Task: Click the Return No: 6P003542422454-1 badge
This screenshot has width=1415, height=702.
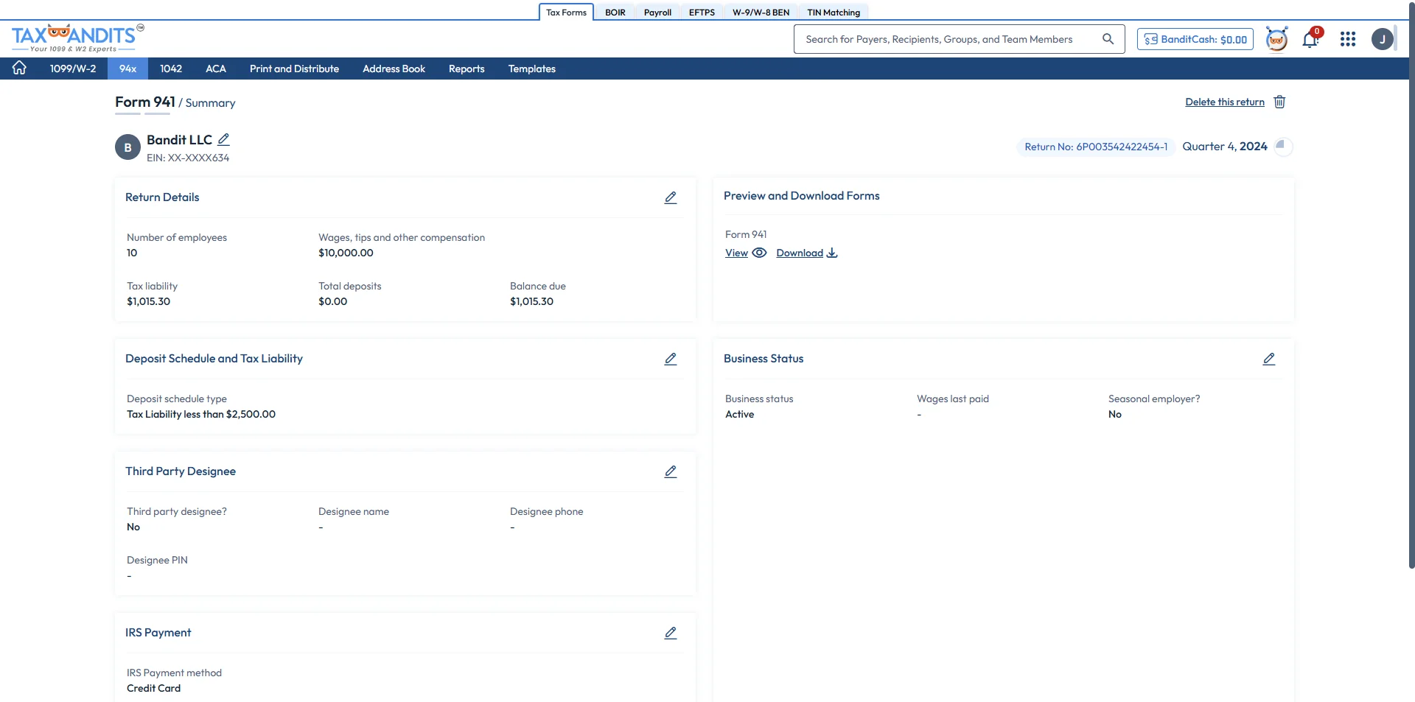Action: tap(1096, 147)
